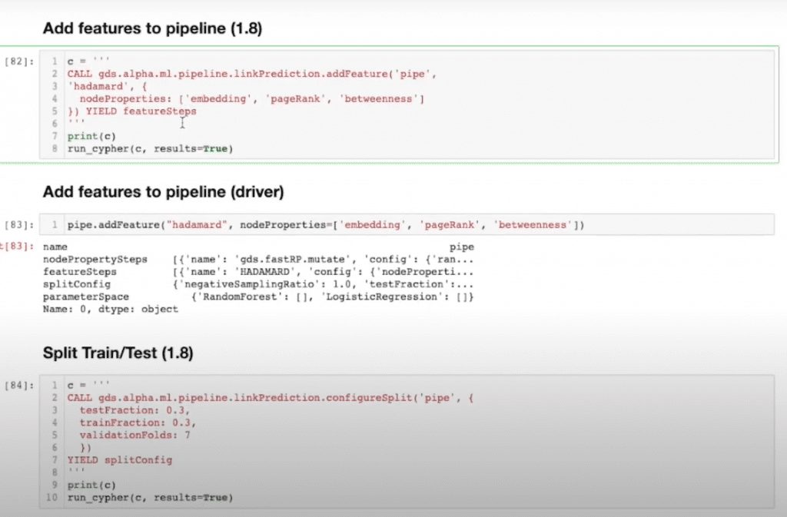
Task: Click the print(c) line in cell 84
Action: [91, 485]
